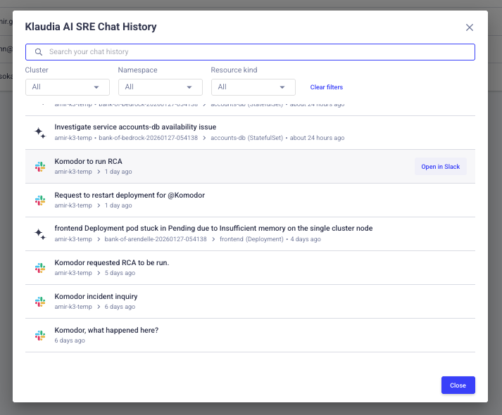Click sparkle icon beside frontend Deployment pod entry

click(40, 234)
